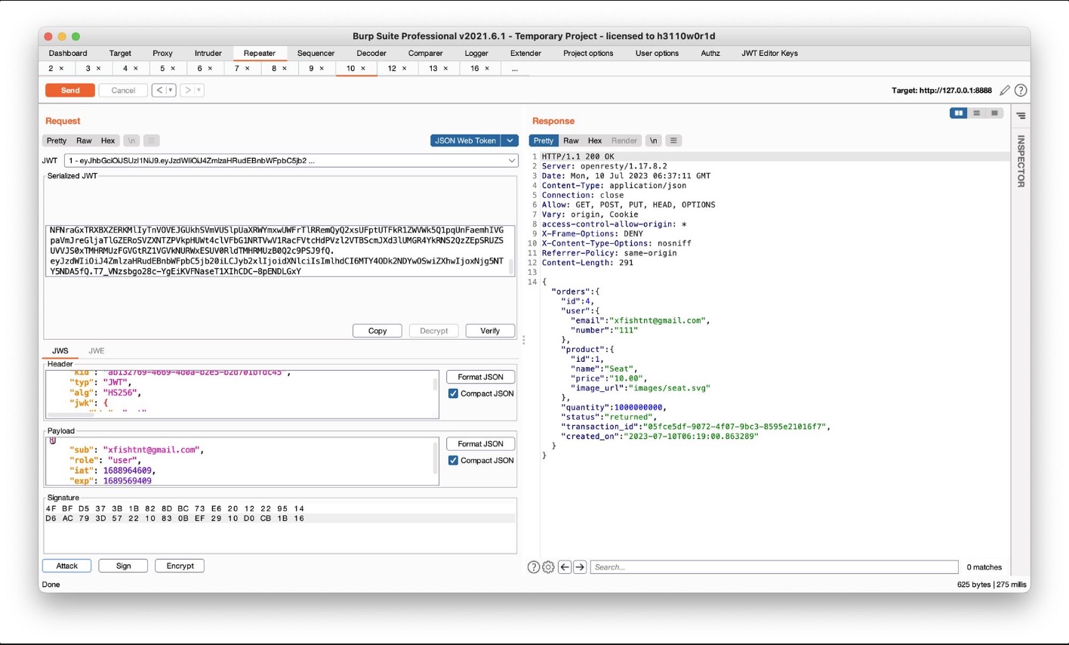
Task: Open the Decoder tab
Action: click(x=371, y=54)
